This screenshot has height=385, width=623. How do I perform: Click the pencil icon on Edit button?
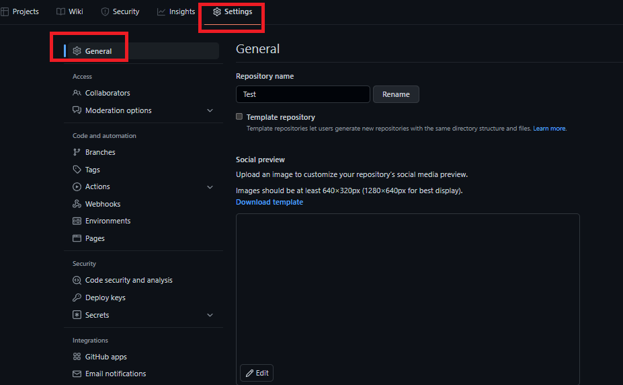tap(249, 373)
